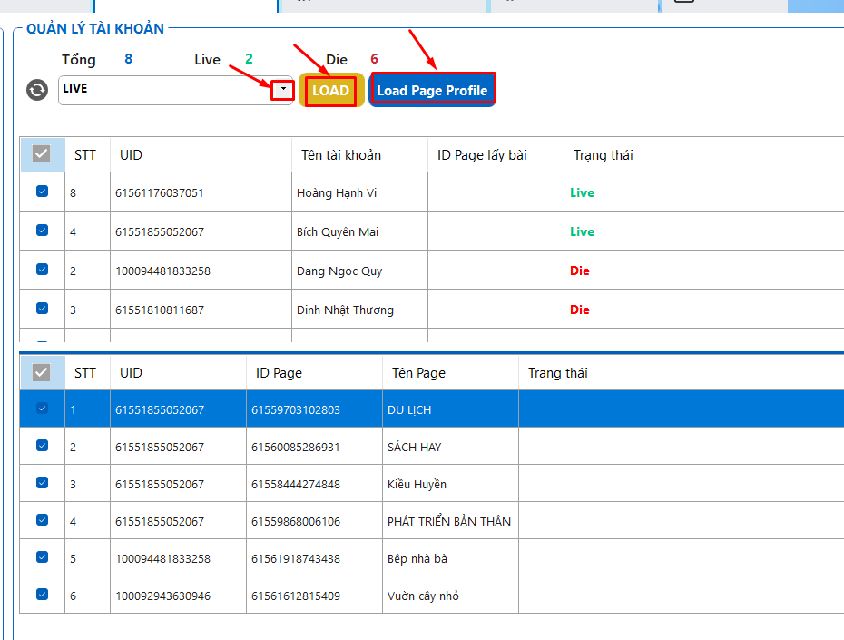The image size is (844, 640).
Task: Toggle checkbox for the SÁCH HAY page
Action: (42, 445)
